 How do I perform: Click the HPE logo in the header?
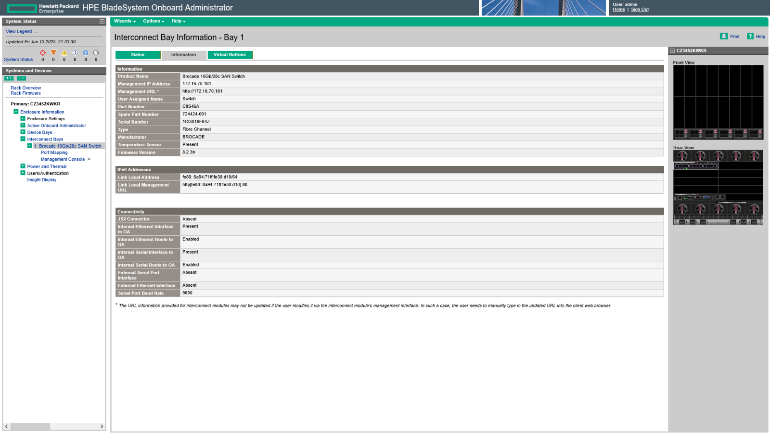click(43, 8)
